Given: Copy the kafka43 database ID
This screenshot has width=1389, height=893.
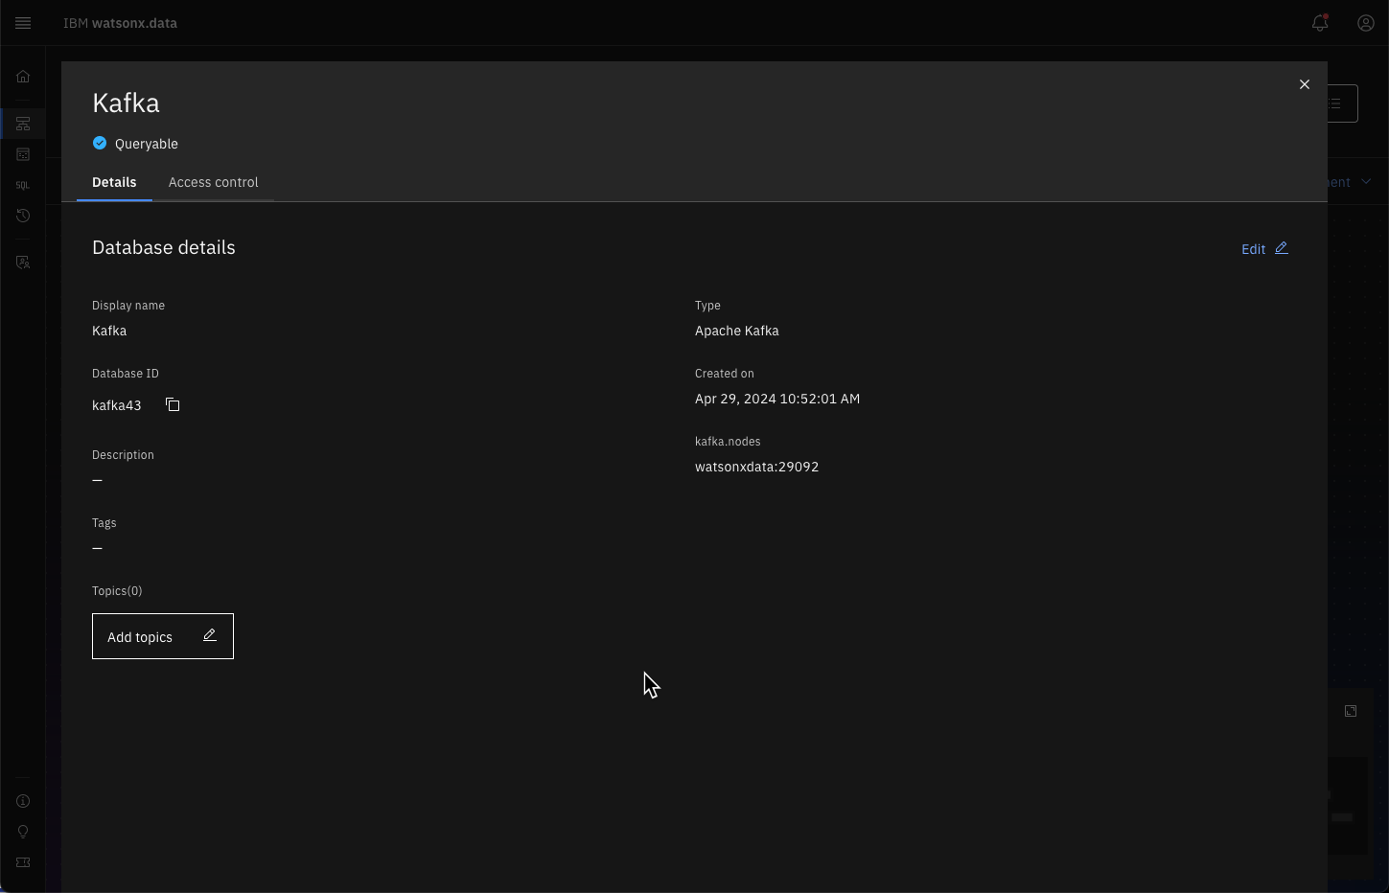Looking at the screenshot, I should point(173,404).
